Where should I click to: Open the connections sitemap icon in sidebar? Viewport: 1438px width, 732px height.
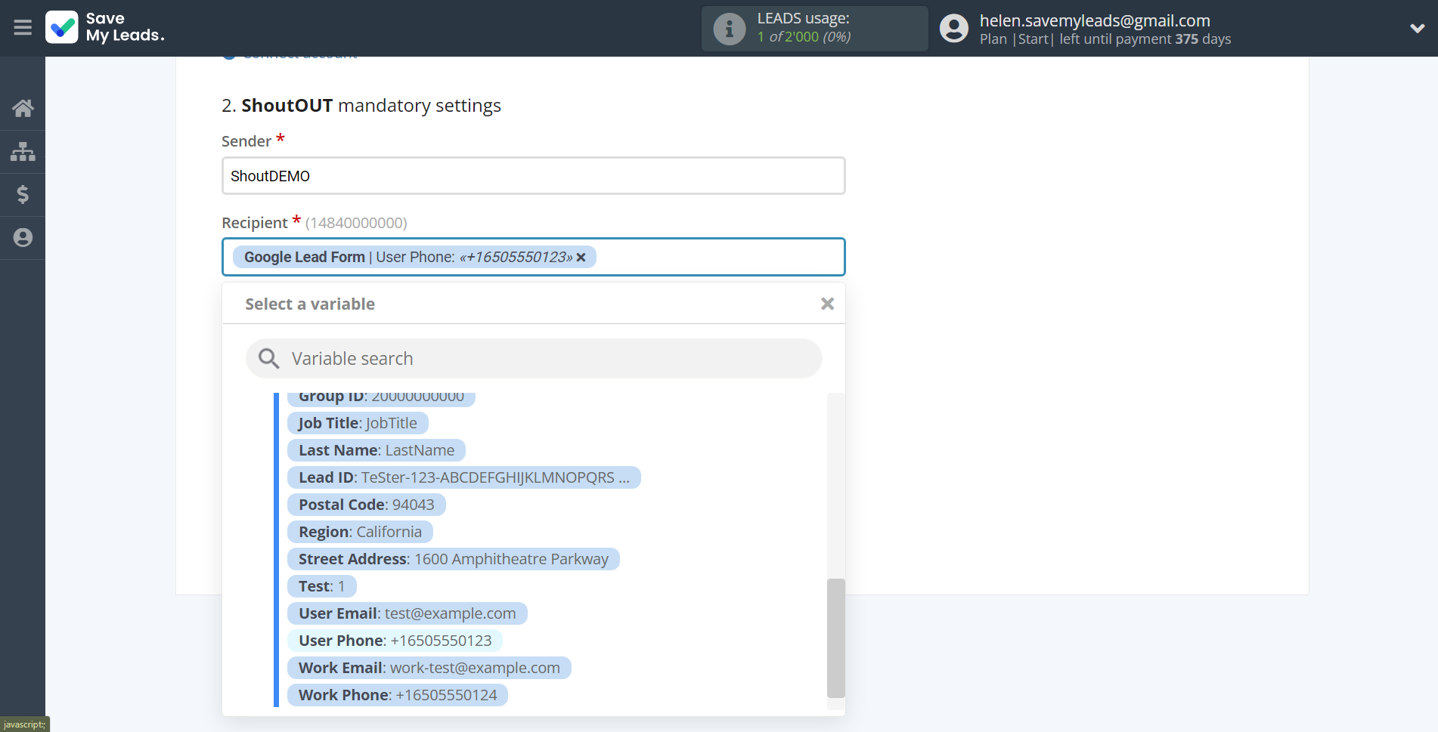click(23, 152)
